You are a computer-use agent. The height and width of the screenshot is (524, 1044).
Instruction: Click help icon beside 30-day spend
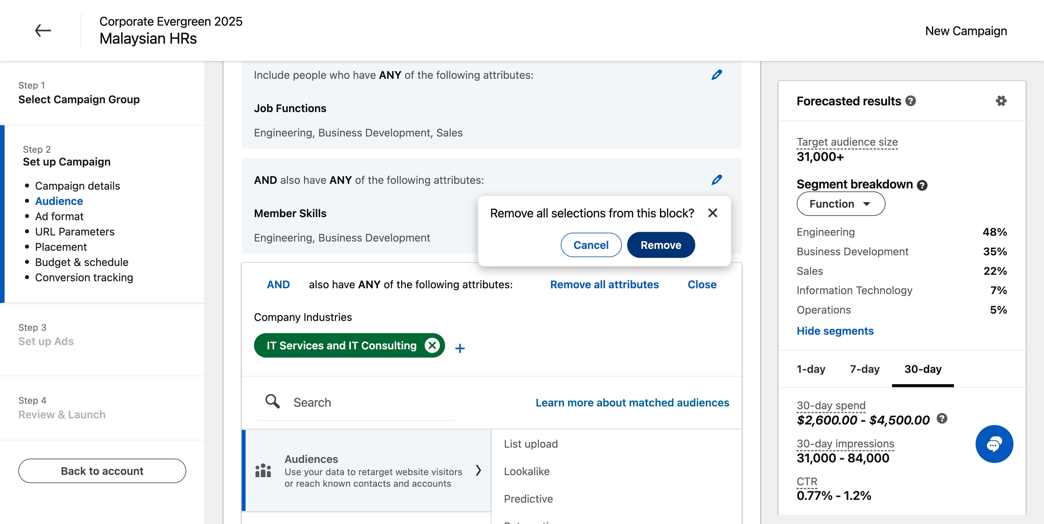point(942,418)
